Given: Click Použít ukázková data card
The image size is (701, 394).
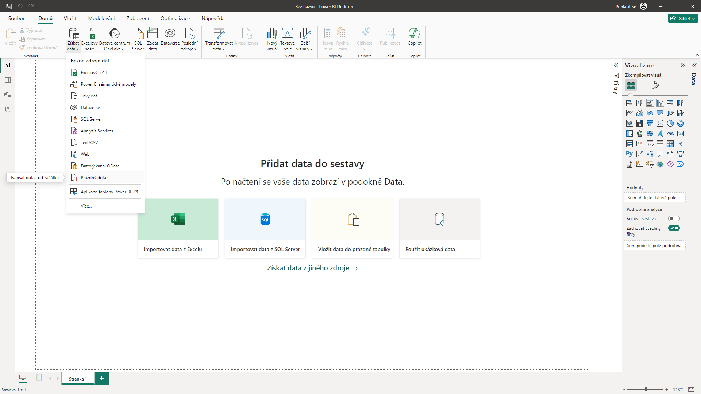Looking at the screenshot, I should coord(440,228).
